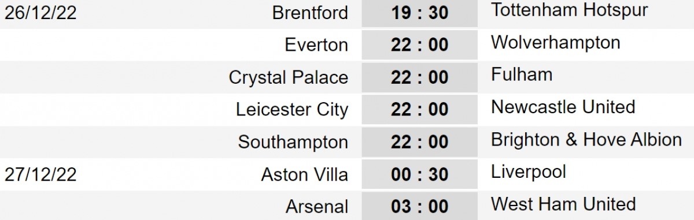This screenshot has width=694, height=220.
Task: Open the West Ham United entry
Action: pyautogui.click(x=563, y=204)
